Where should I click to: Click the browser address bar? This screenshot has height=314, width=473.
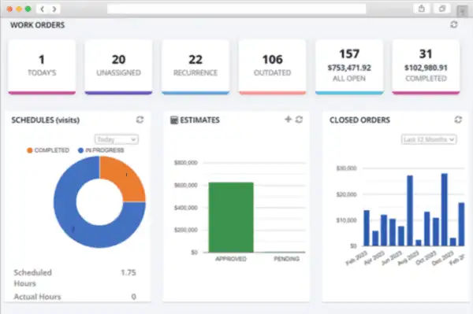pyautogui.click(x=236, y=9)
